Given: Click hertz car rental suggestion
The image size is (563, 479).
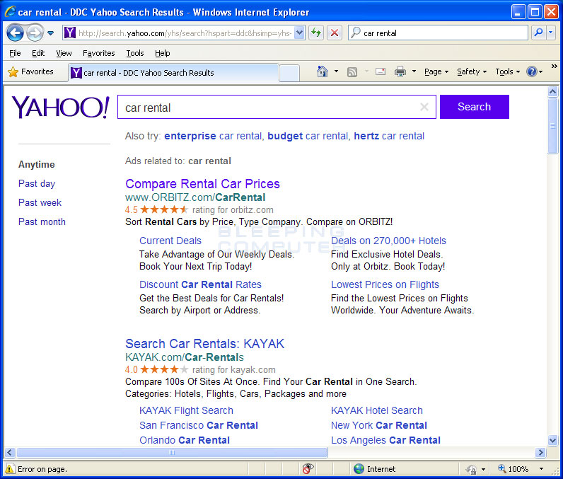Looking at the screenshot, I should 389,136.
